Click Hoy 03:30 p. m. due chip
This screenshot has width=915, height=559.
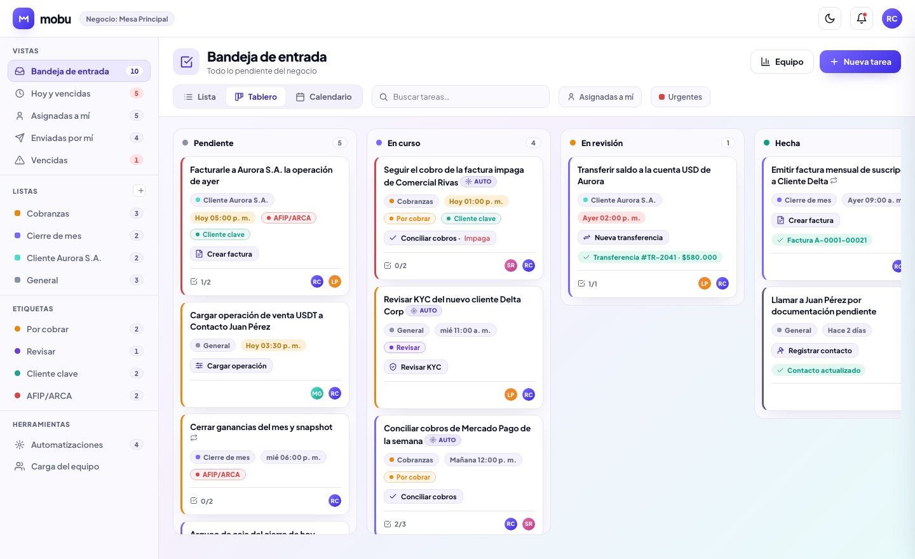[x=273, y=346]
